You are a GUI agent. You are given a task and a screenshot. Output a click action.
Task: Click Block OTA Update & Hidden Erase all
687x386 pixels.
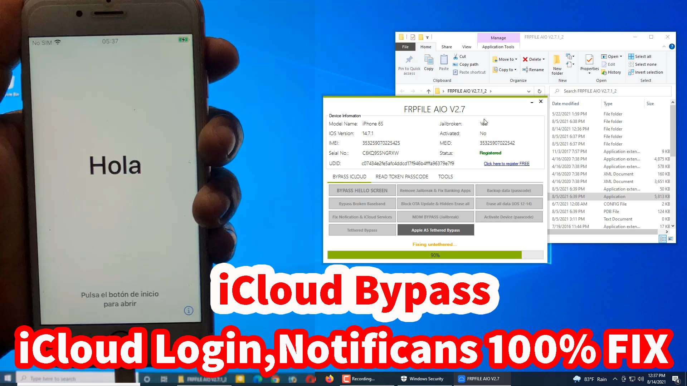click(x=435, y=204)
